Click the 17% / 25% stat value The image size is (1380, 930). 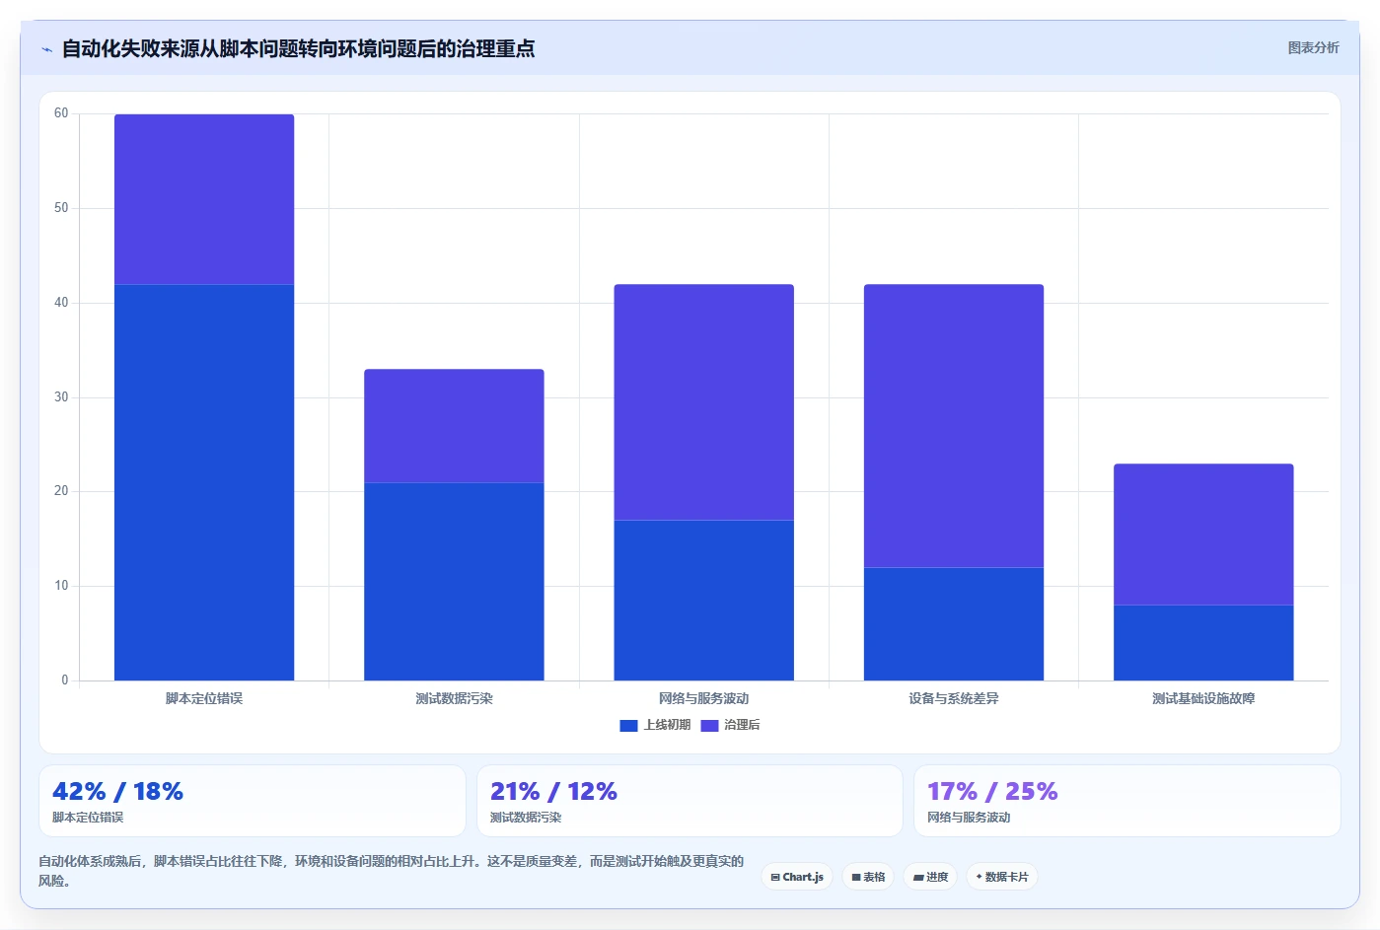(992, 792)
